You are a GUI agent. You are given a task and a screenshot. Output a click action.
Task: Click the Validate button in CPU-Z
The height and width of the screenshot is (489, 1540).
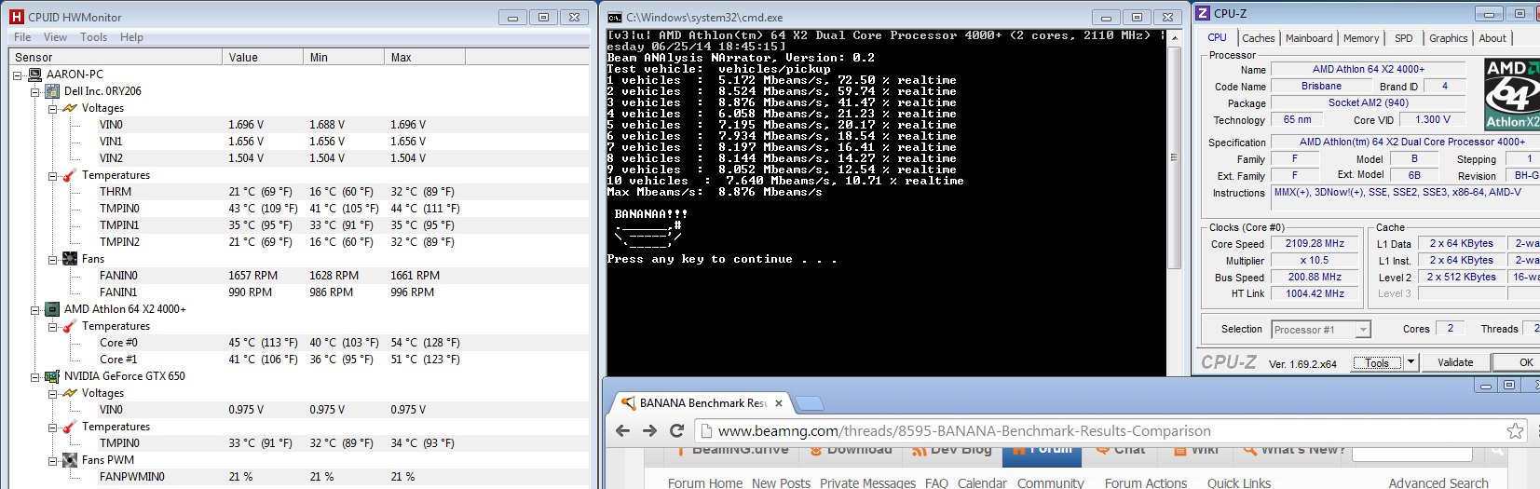(x=1455, y=362)
